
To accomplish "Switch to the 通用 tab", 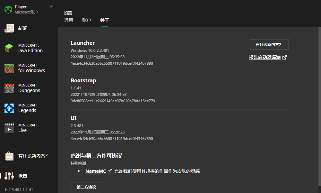I will click(69, 20).
